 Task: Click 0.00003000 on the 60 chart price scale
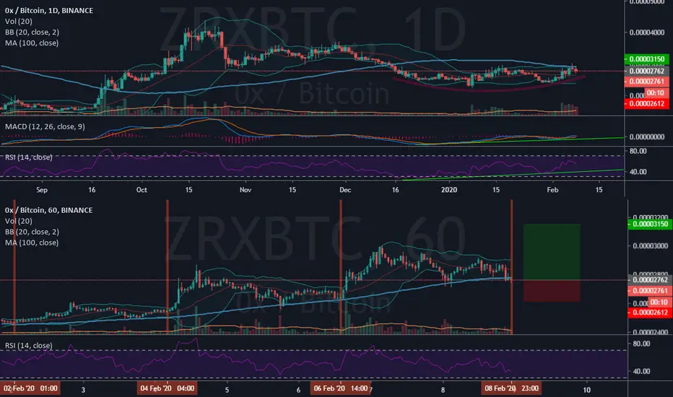pyautogui.click(x=650, y=246)
